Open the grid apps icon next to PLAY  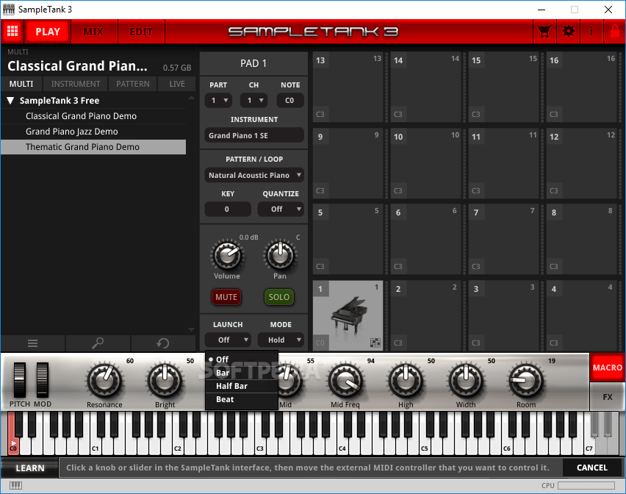click(12, 32)
